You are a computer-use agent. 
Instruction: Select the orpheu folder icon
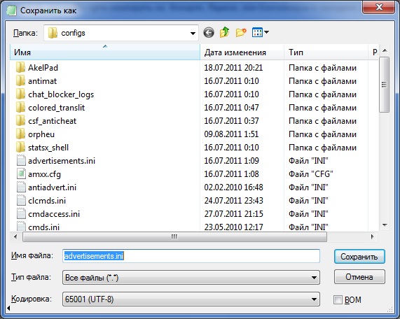pos(20,134)
